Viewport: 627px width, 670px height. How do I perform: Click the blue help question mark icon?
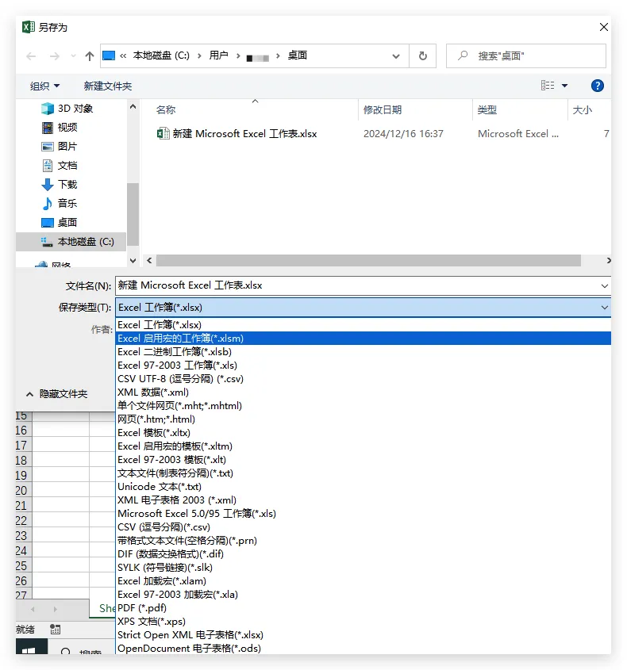(x=598, y=86)
